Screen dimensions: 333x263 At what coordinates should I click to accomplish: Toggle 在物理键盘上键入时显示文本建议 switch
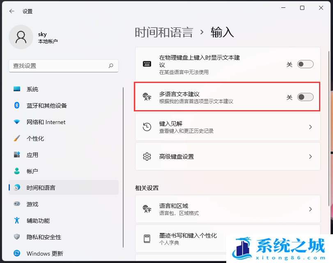point(305,64)
